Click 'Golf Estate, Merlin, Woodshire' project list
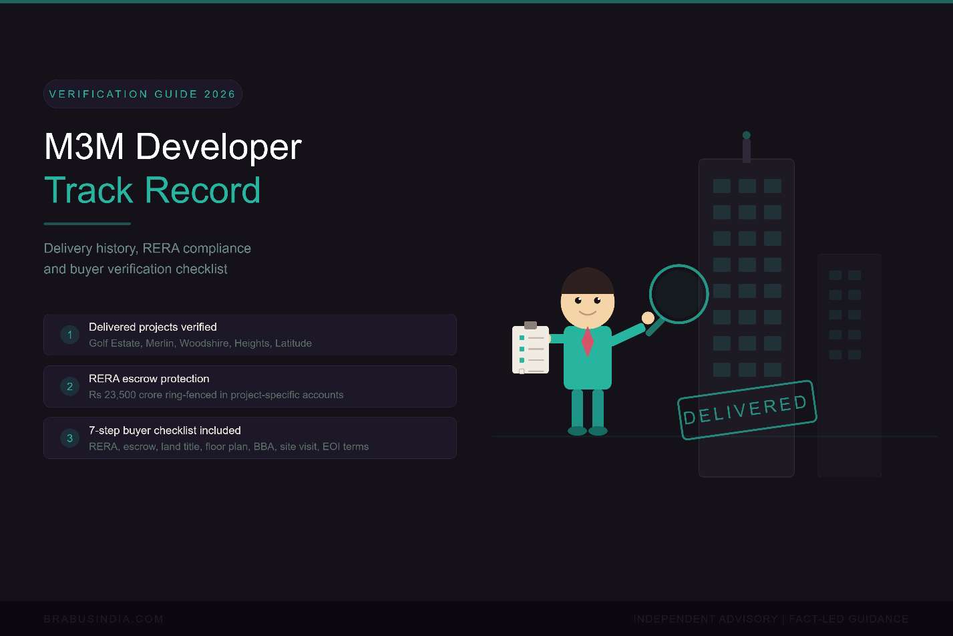Screen dimensions: 953x636 pyautogui.click(x=200, y=343)
